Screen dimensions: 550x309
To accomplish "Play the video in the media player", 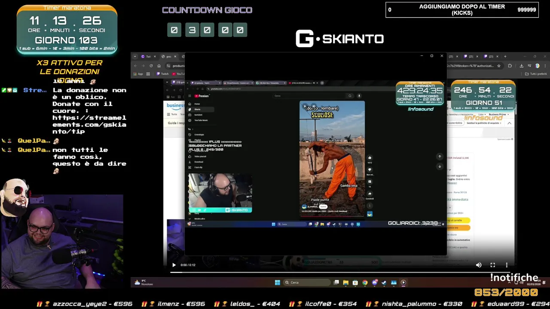I will point(174,265).
